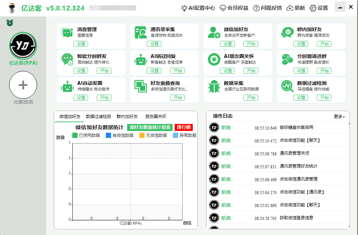
Task: Open 设置 for AI自动发圈
Action: click(x=81, y=98)
